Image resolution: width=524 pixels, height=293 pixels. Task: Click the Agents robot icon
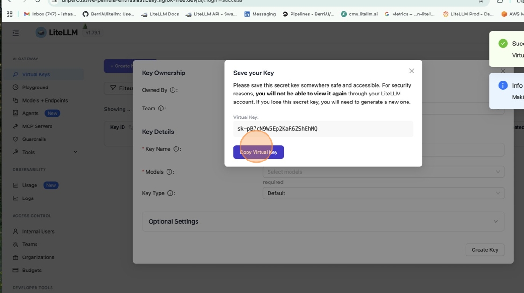coord(15,113)
